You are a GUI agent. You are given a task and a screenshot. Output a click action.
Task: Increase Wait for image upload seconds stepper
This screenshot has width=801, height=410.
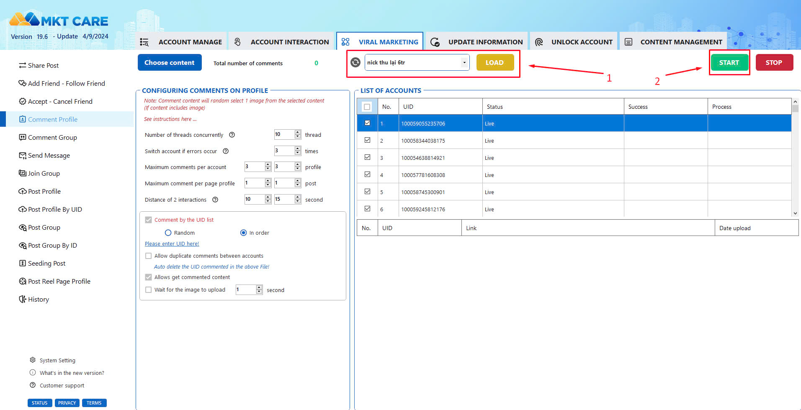(259, 287)
